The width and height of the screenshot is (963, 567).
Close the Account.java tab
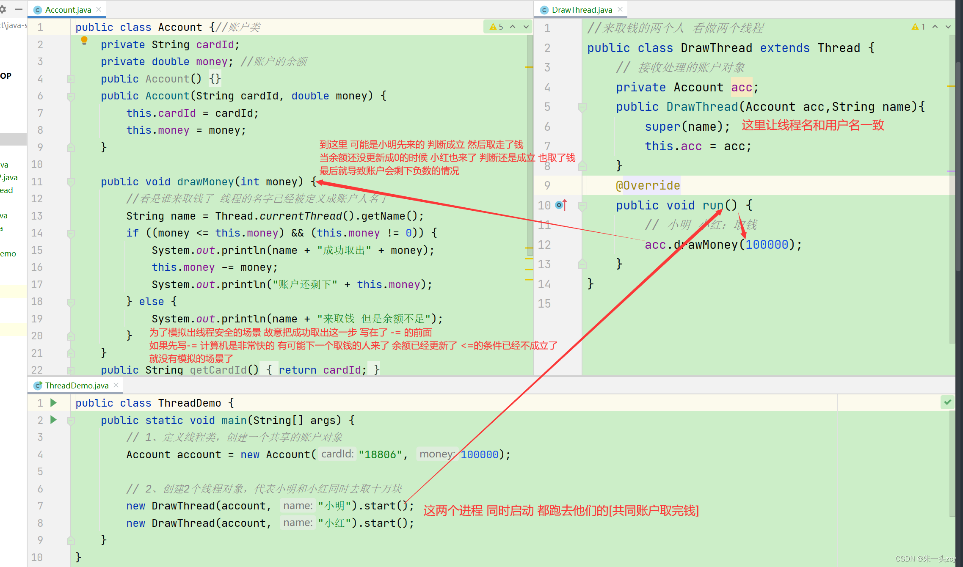(99, 9)
